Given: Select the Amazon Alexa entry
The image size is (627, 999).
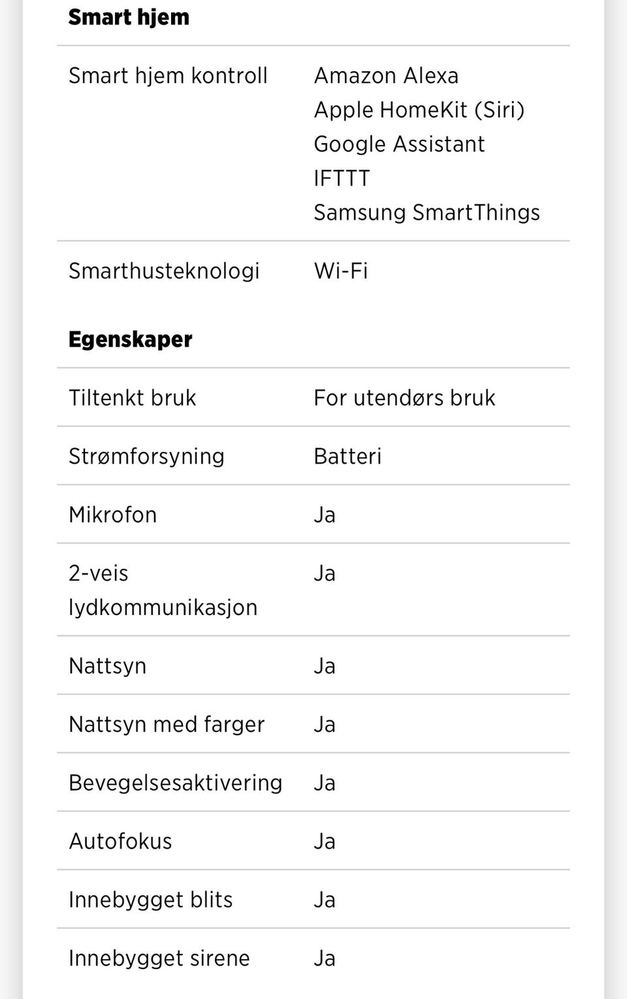Looking at the screenshot, I should tap(386, 76).
